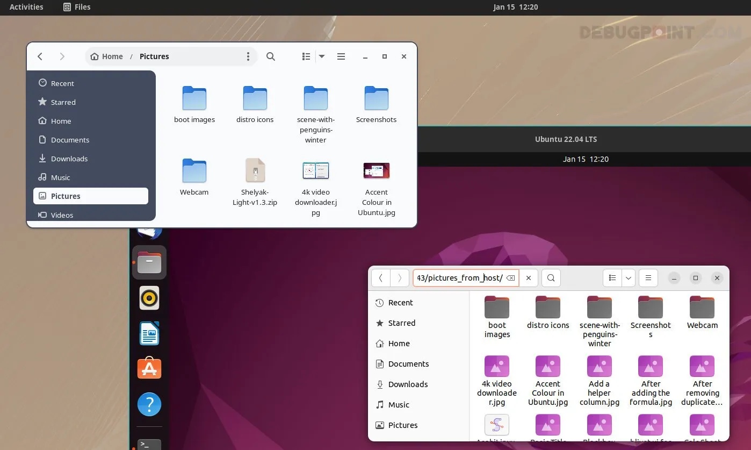Open hamburger menu in Pictures window
The width and height of the screenshot is (751, 450).
tap(341, 56)
